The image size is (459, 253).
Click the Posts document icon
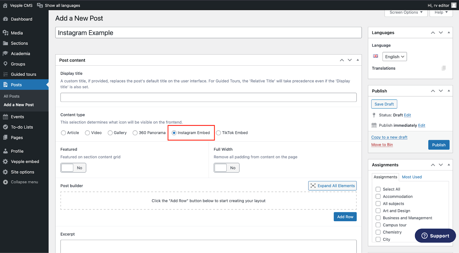(5, 85)
